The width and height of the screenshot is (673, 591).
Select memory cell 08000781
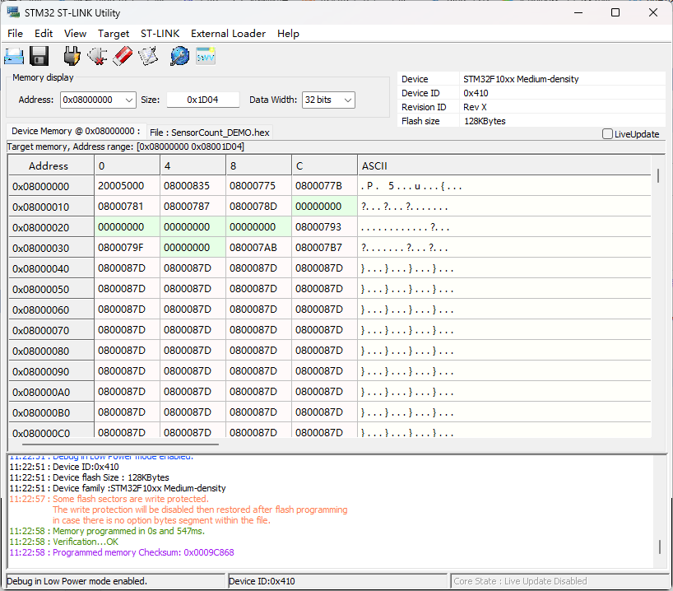tap(127, 207)
